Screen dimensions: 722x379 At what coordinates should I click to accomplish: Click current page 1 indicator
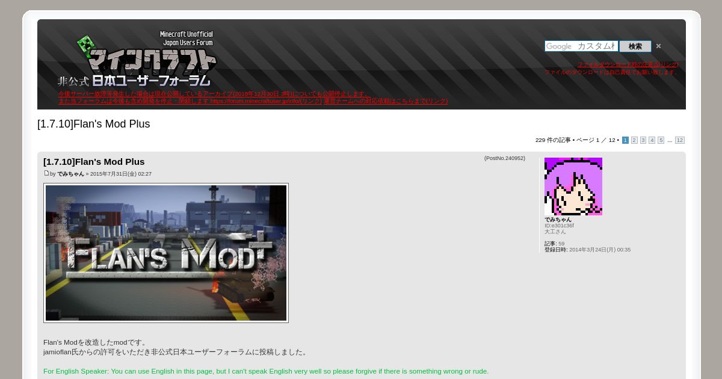coord(625,140)
